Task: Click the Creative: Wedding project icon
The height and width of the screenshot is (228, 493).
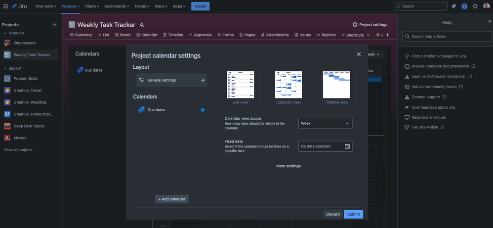Action: [7, 102]
